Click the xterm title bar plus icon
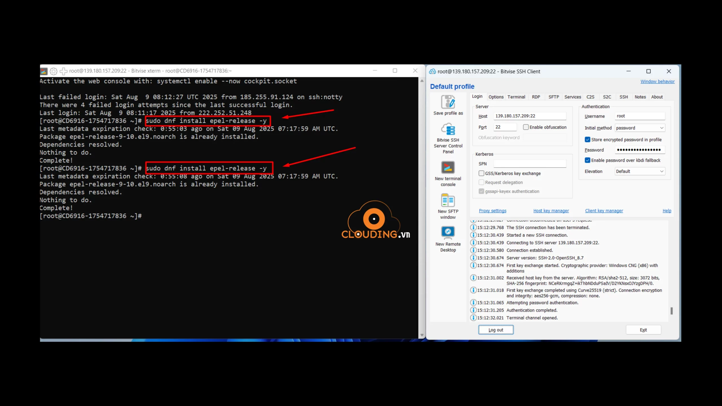Image resolution: width=722 pixels, height=406 pixels. 63,71
